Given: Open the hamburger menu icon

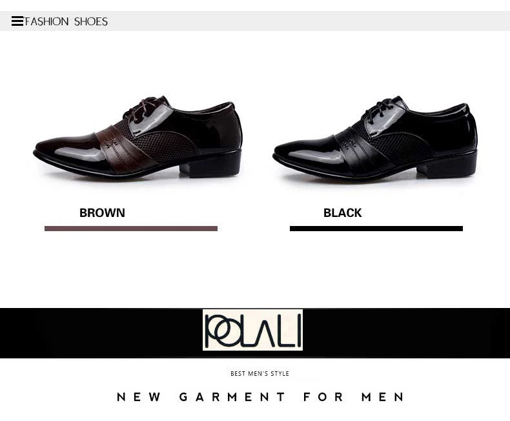Looking at the screenshot, I should [17, 21].
